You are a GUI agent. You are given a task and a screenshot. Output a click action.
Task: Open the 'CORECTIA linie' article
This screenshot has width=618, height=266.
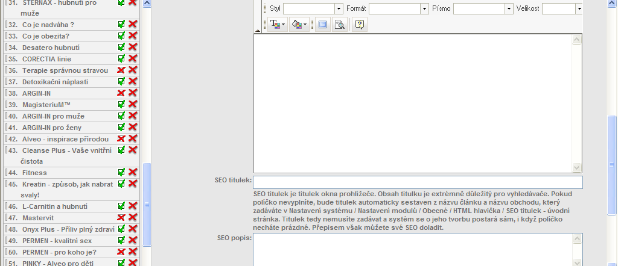point(47,59)
